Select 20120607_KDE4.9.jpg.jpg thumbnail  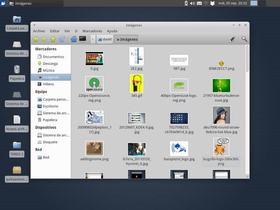pyautogui.click(x=136, y=118)
